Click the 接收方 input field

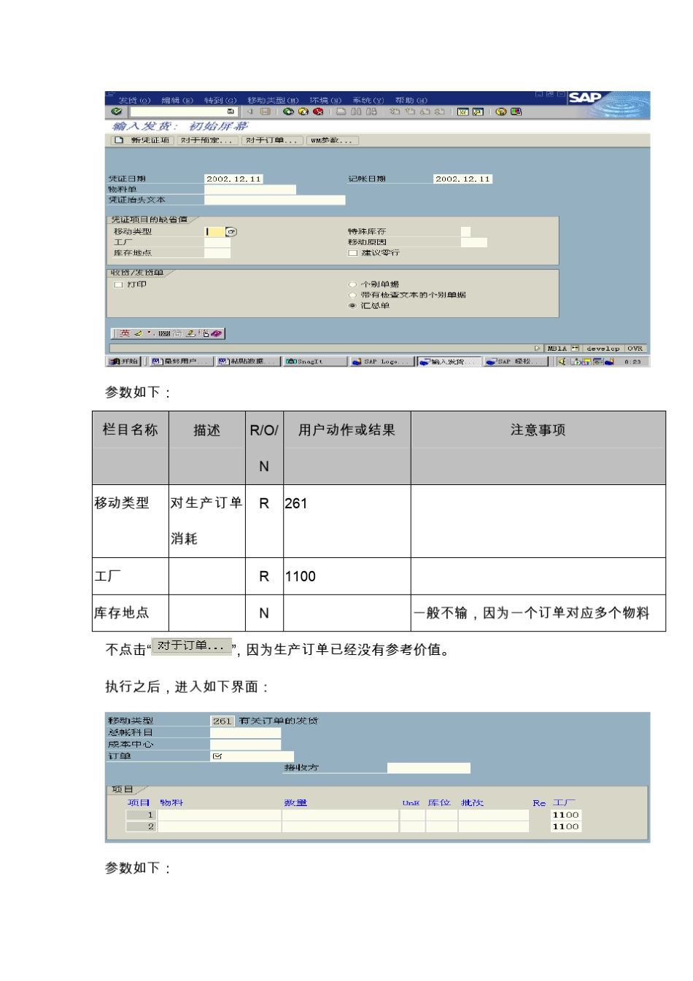tap(428, 768)
